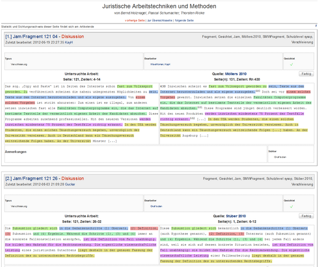Toggle Farbig button beside Quelle Möllers 2010
This screenshot has width=318, height=267.
point(306,74)
